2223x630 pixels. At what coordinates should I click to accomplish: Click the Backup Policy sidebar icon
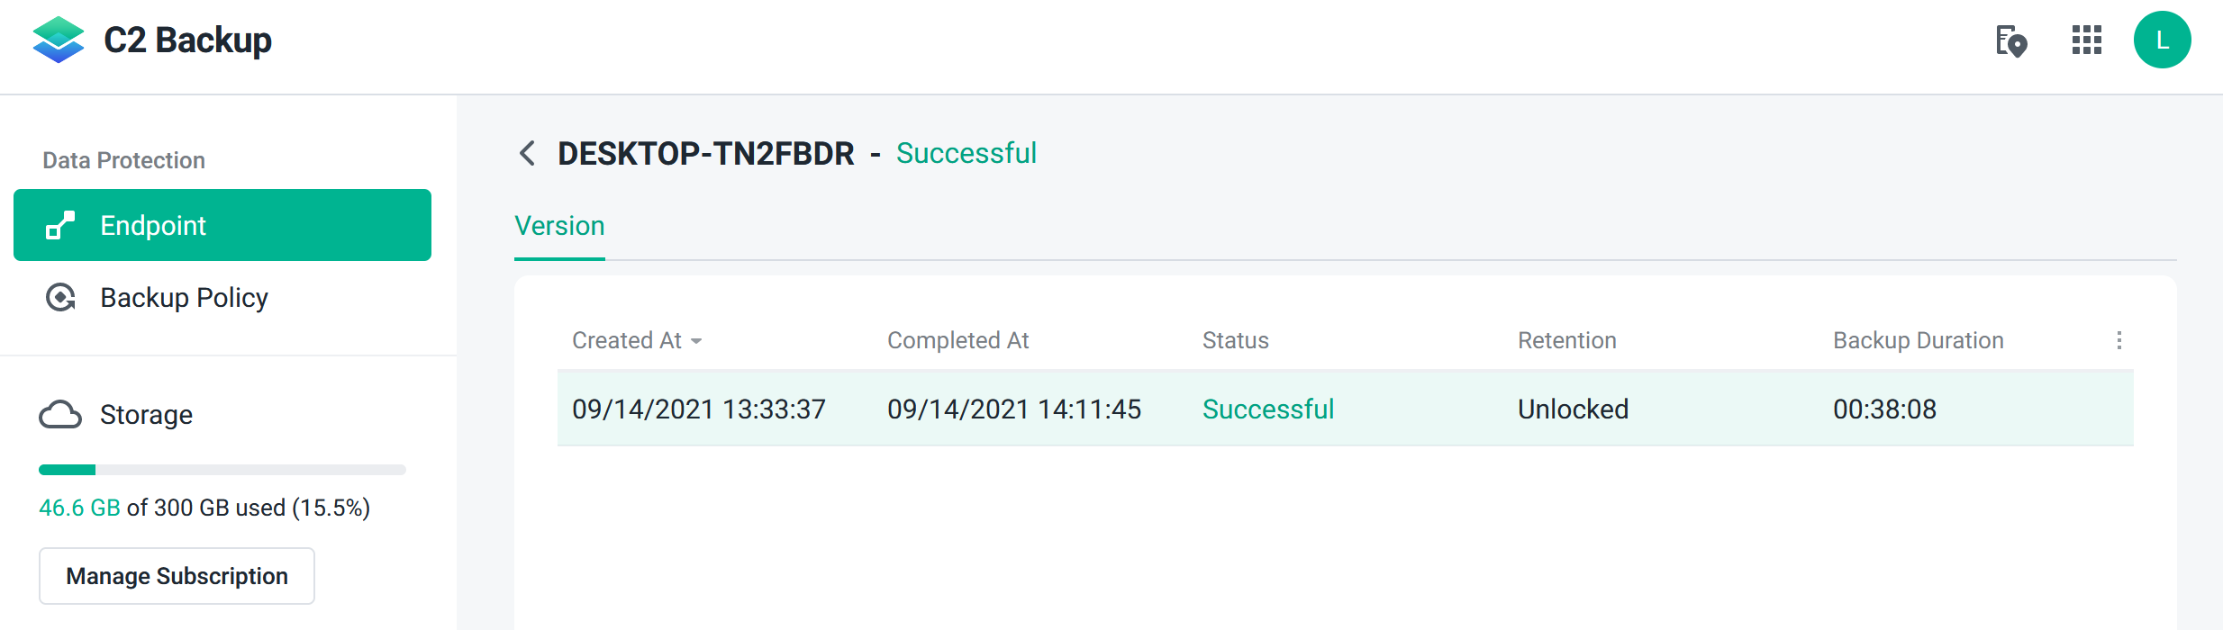pyautogui.click(x=60, y=298)
